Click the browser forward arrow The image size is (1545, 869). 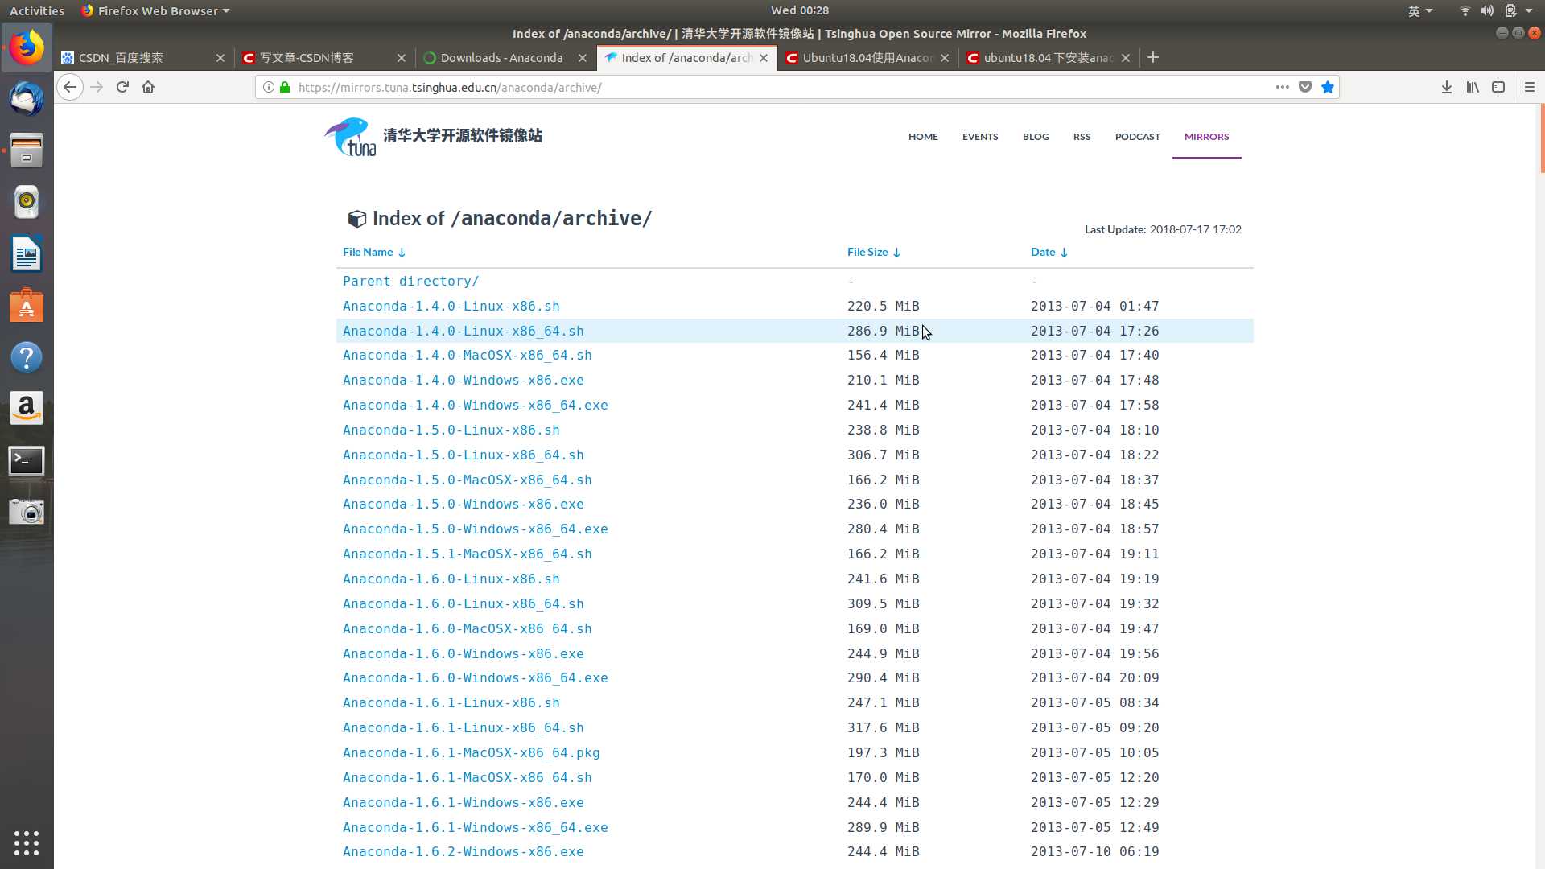[x=97, y=87]
